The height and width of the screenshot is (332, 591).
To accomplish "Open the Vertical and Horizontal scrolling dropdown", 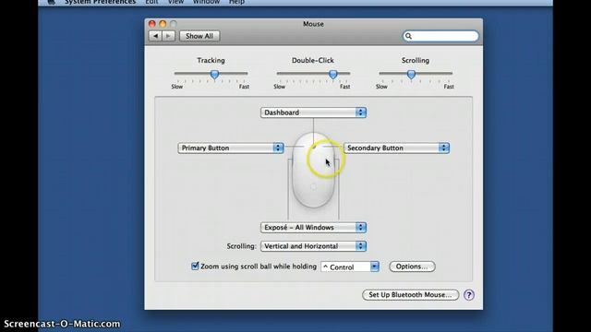I will point(313,246).
